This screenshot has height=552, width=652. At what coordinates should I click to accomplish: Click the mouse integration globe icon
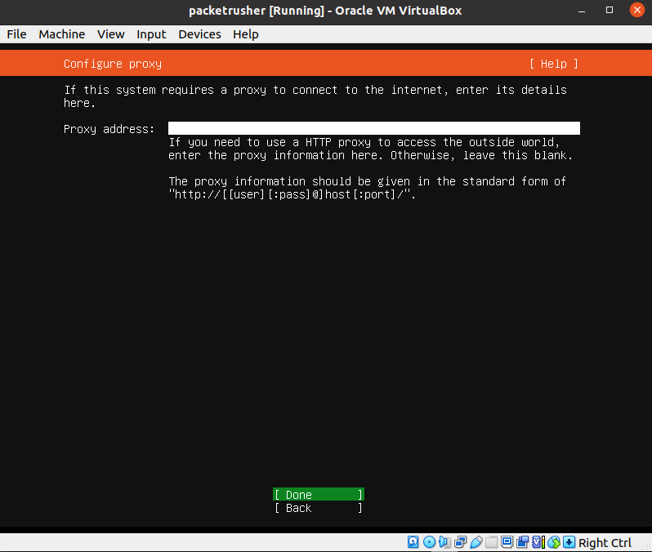(554, 542)
